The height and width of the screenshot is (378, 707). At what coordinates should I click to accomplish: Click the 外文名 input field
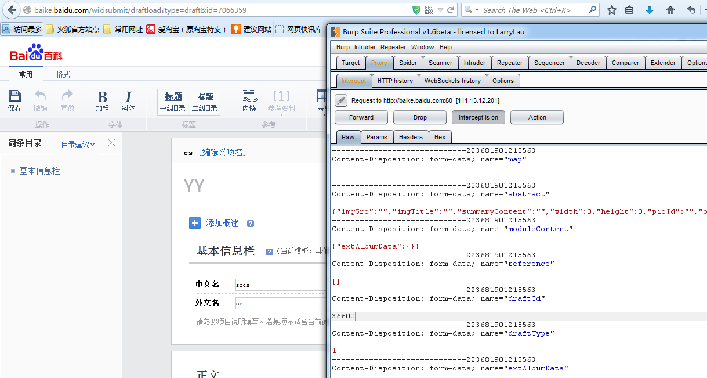(x=281, y=303)
